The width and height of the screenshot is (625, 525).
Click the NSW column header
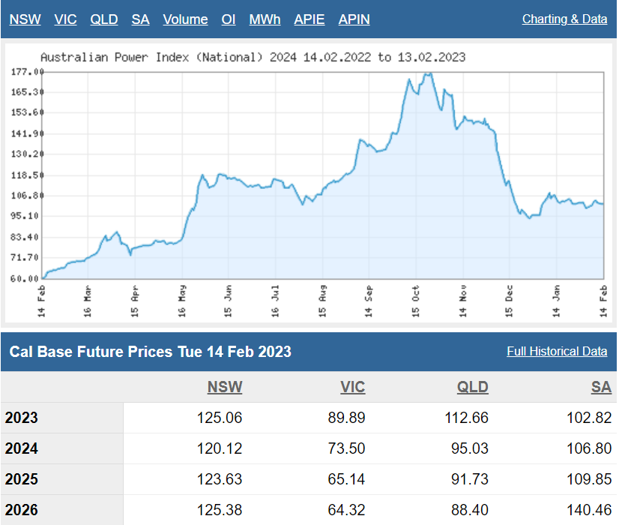(225, 387)
